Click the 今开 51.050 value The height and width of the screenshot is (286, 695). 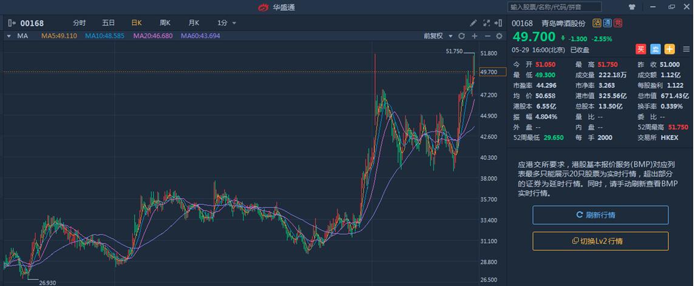[x=545, y=64]
